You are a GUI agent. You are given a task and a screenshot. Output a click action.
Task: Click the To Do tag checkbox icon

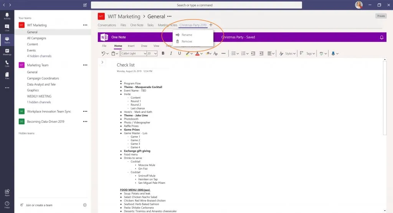302,53
